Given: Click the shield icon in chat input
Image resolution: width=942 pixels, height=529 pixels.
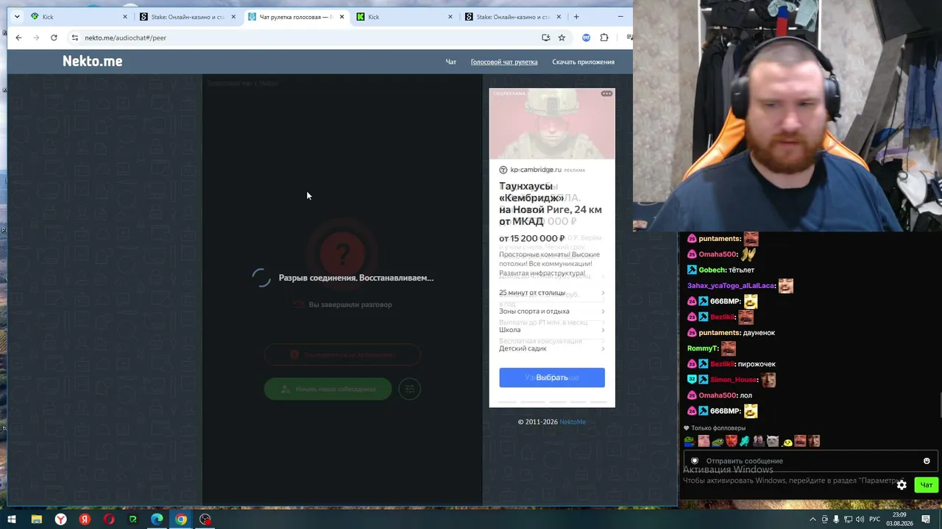Looking at the screenshot, I should pos(695,461).
